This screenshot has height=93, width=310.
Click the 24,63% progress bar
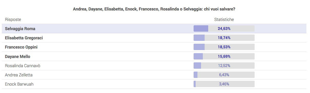[x=224, y=29]
